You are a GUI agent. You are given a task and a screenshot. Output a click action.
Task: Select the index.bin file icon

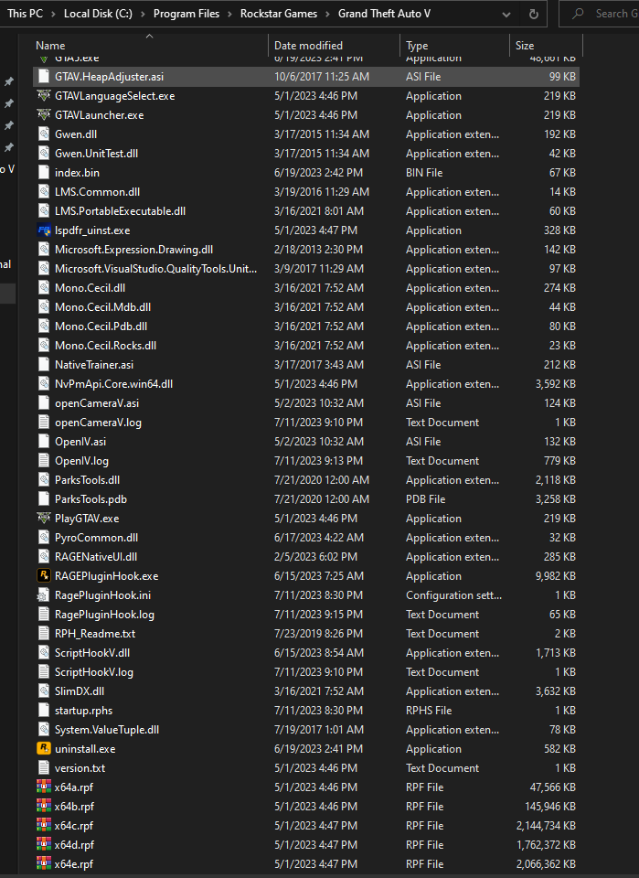click(44, 173)
